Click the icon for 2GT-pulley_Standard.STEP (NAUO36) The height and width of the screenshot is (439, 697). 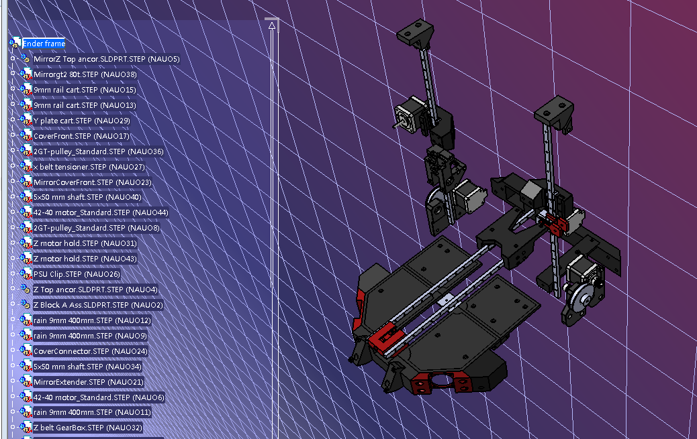(26, 151)
